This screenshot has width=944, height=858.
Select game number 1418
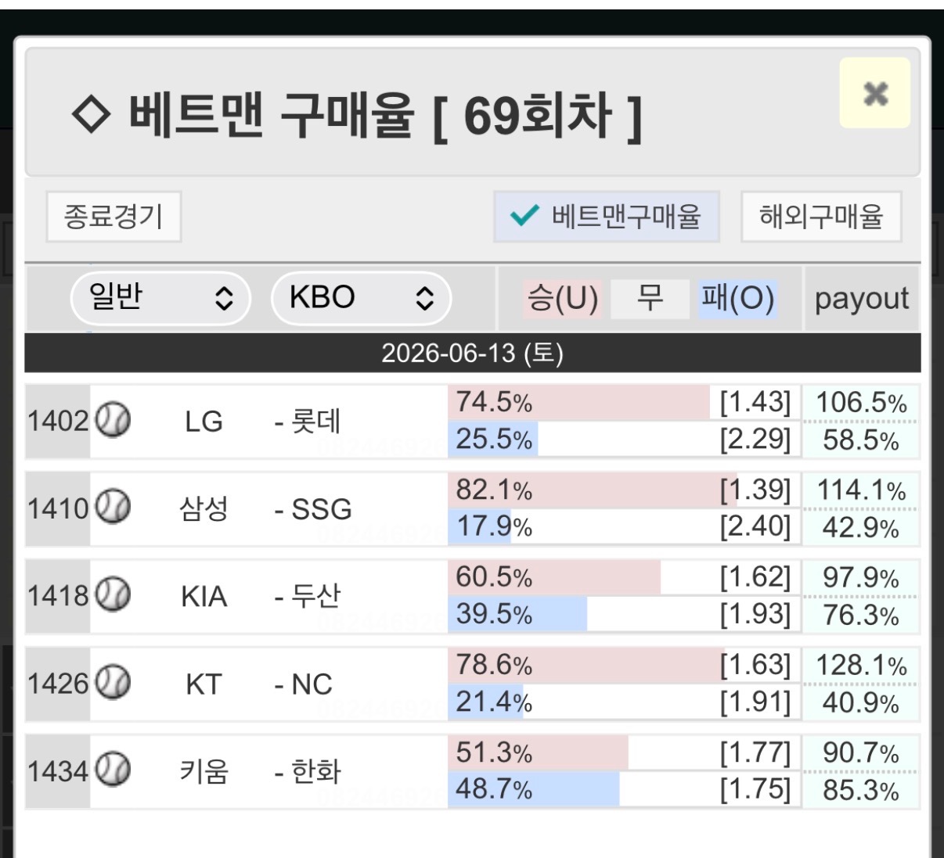pyautogui.click(x=58, y=597)
